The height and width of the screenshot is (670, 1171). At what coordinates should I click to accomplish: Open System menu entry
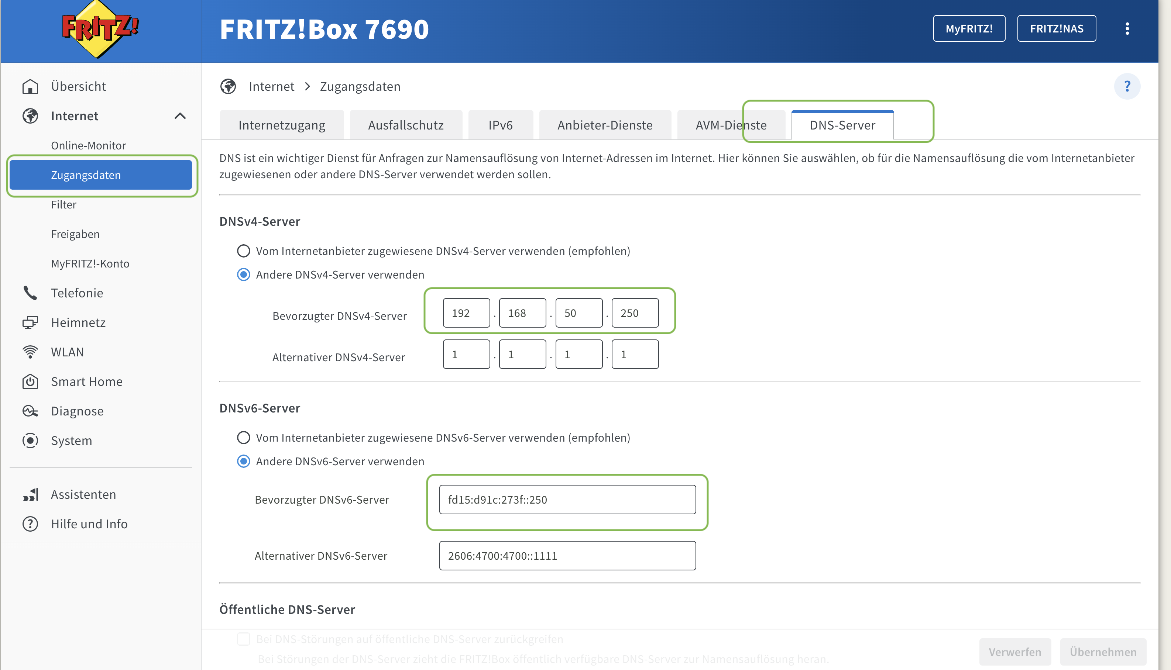[x=71, y=441]
